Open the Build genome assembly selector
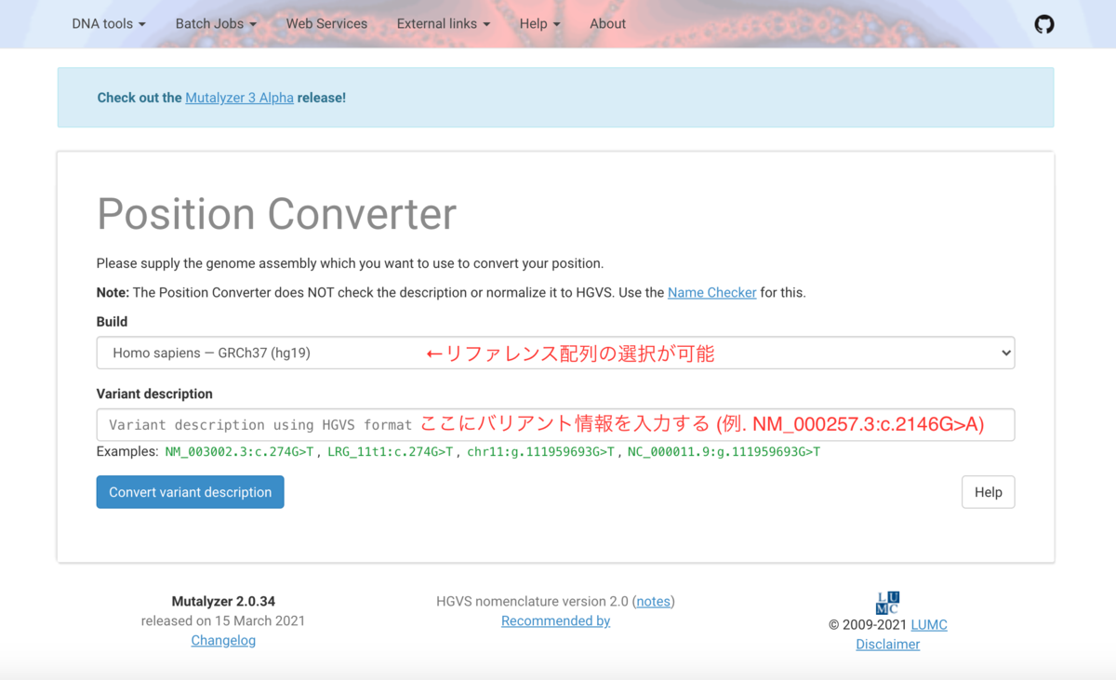This screenshot has width=1116, height=680. (555, 353)
